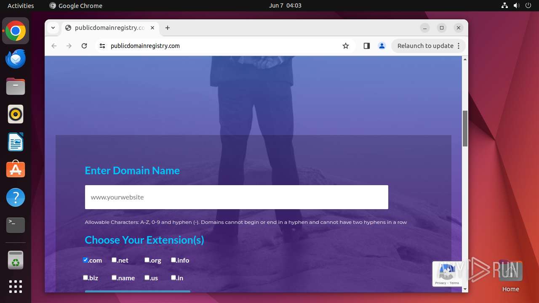This screenshot has height=303, width=539.
Task: Check the .in extension checkbox
Action: click(173, 278)
